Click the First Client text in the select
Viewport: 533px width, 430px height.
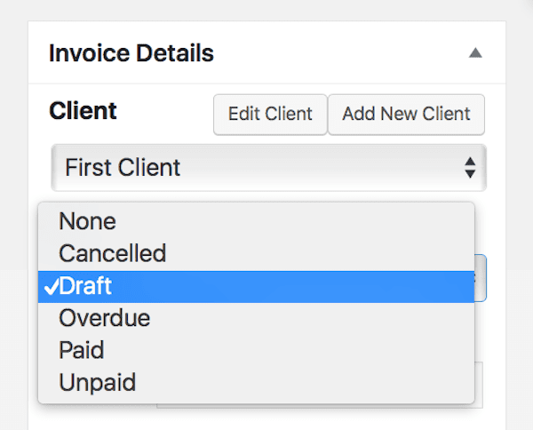123,168
